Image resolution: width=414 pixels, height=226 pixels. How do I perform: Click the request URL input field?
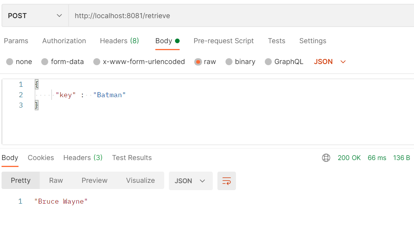(x=241, y=15)
